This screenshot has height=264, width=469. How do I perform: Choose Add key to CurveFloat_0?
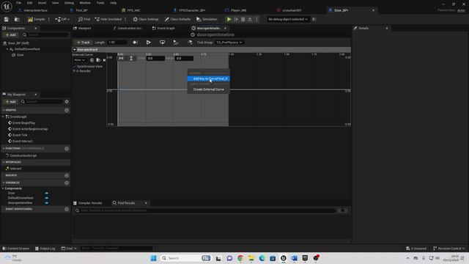pos(208,78)
